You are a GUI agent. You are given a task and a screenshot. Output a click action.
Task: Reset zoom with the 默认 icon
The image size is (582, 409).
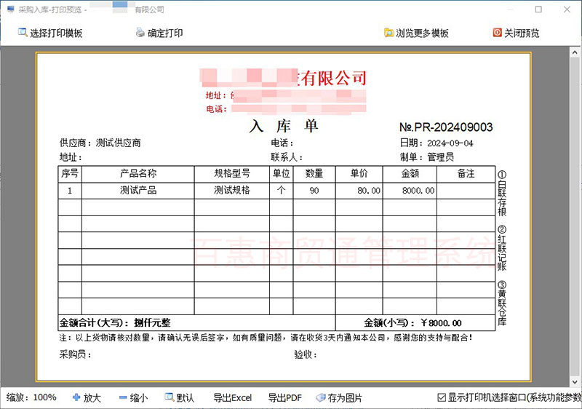tap(170, 397)
